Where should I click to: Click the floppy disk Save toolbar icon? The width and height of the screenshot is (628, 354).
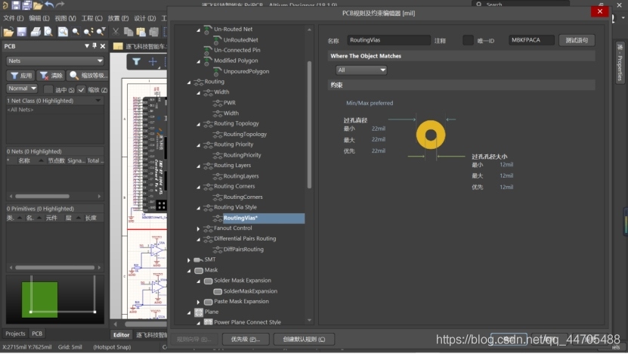click(x=22, y=32)
